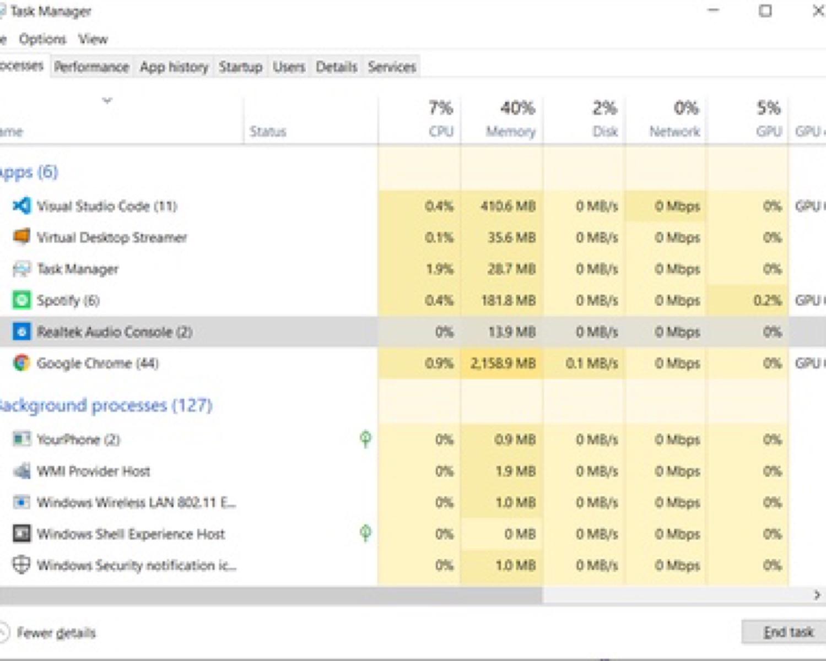Image resolution: width=826 pixels, height=661 pixels.
Task: Click Chrome's 2,158.9 MB memory value
Action: pyautogui.click(x=503, y=364)
